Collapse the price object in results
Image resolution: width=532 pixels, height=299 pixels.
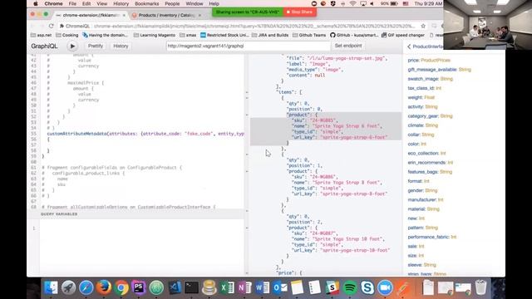pos(247,273)
